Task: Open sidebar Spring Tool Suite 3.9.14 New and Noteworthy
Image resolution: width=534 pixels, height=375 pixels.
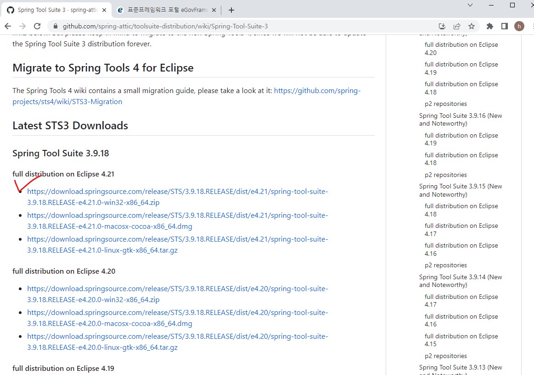Action: 461,281
